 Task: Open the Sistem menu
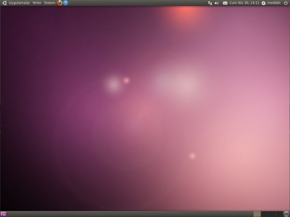coord(50,3)
